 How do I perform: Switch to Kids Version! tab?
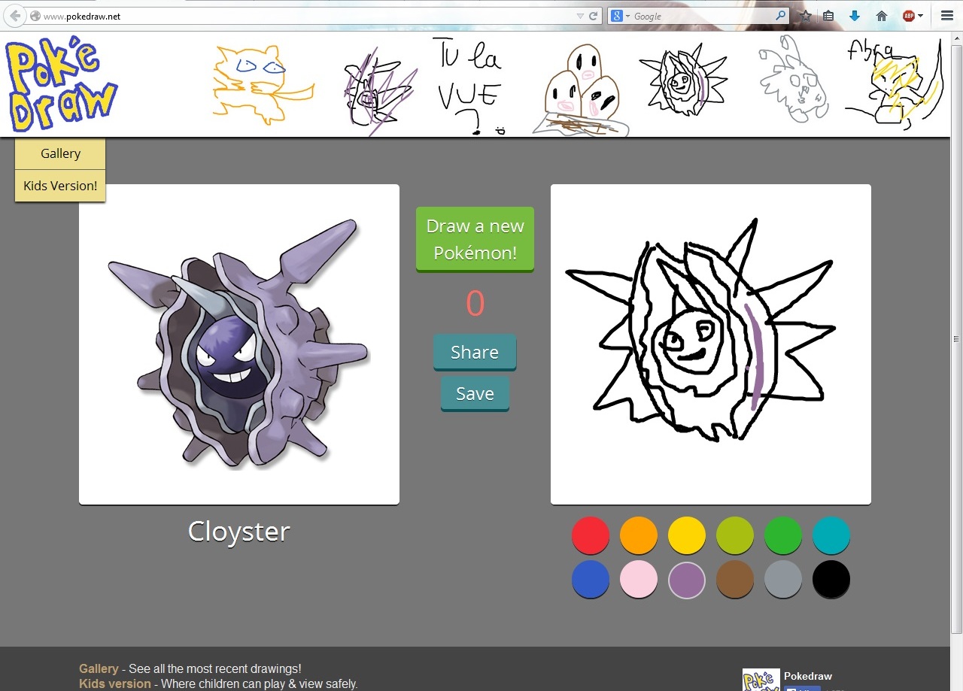(x=60, y=186)
